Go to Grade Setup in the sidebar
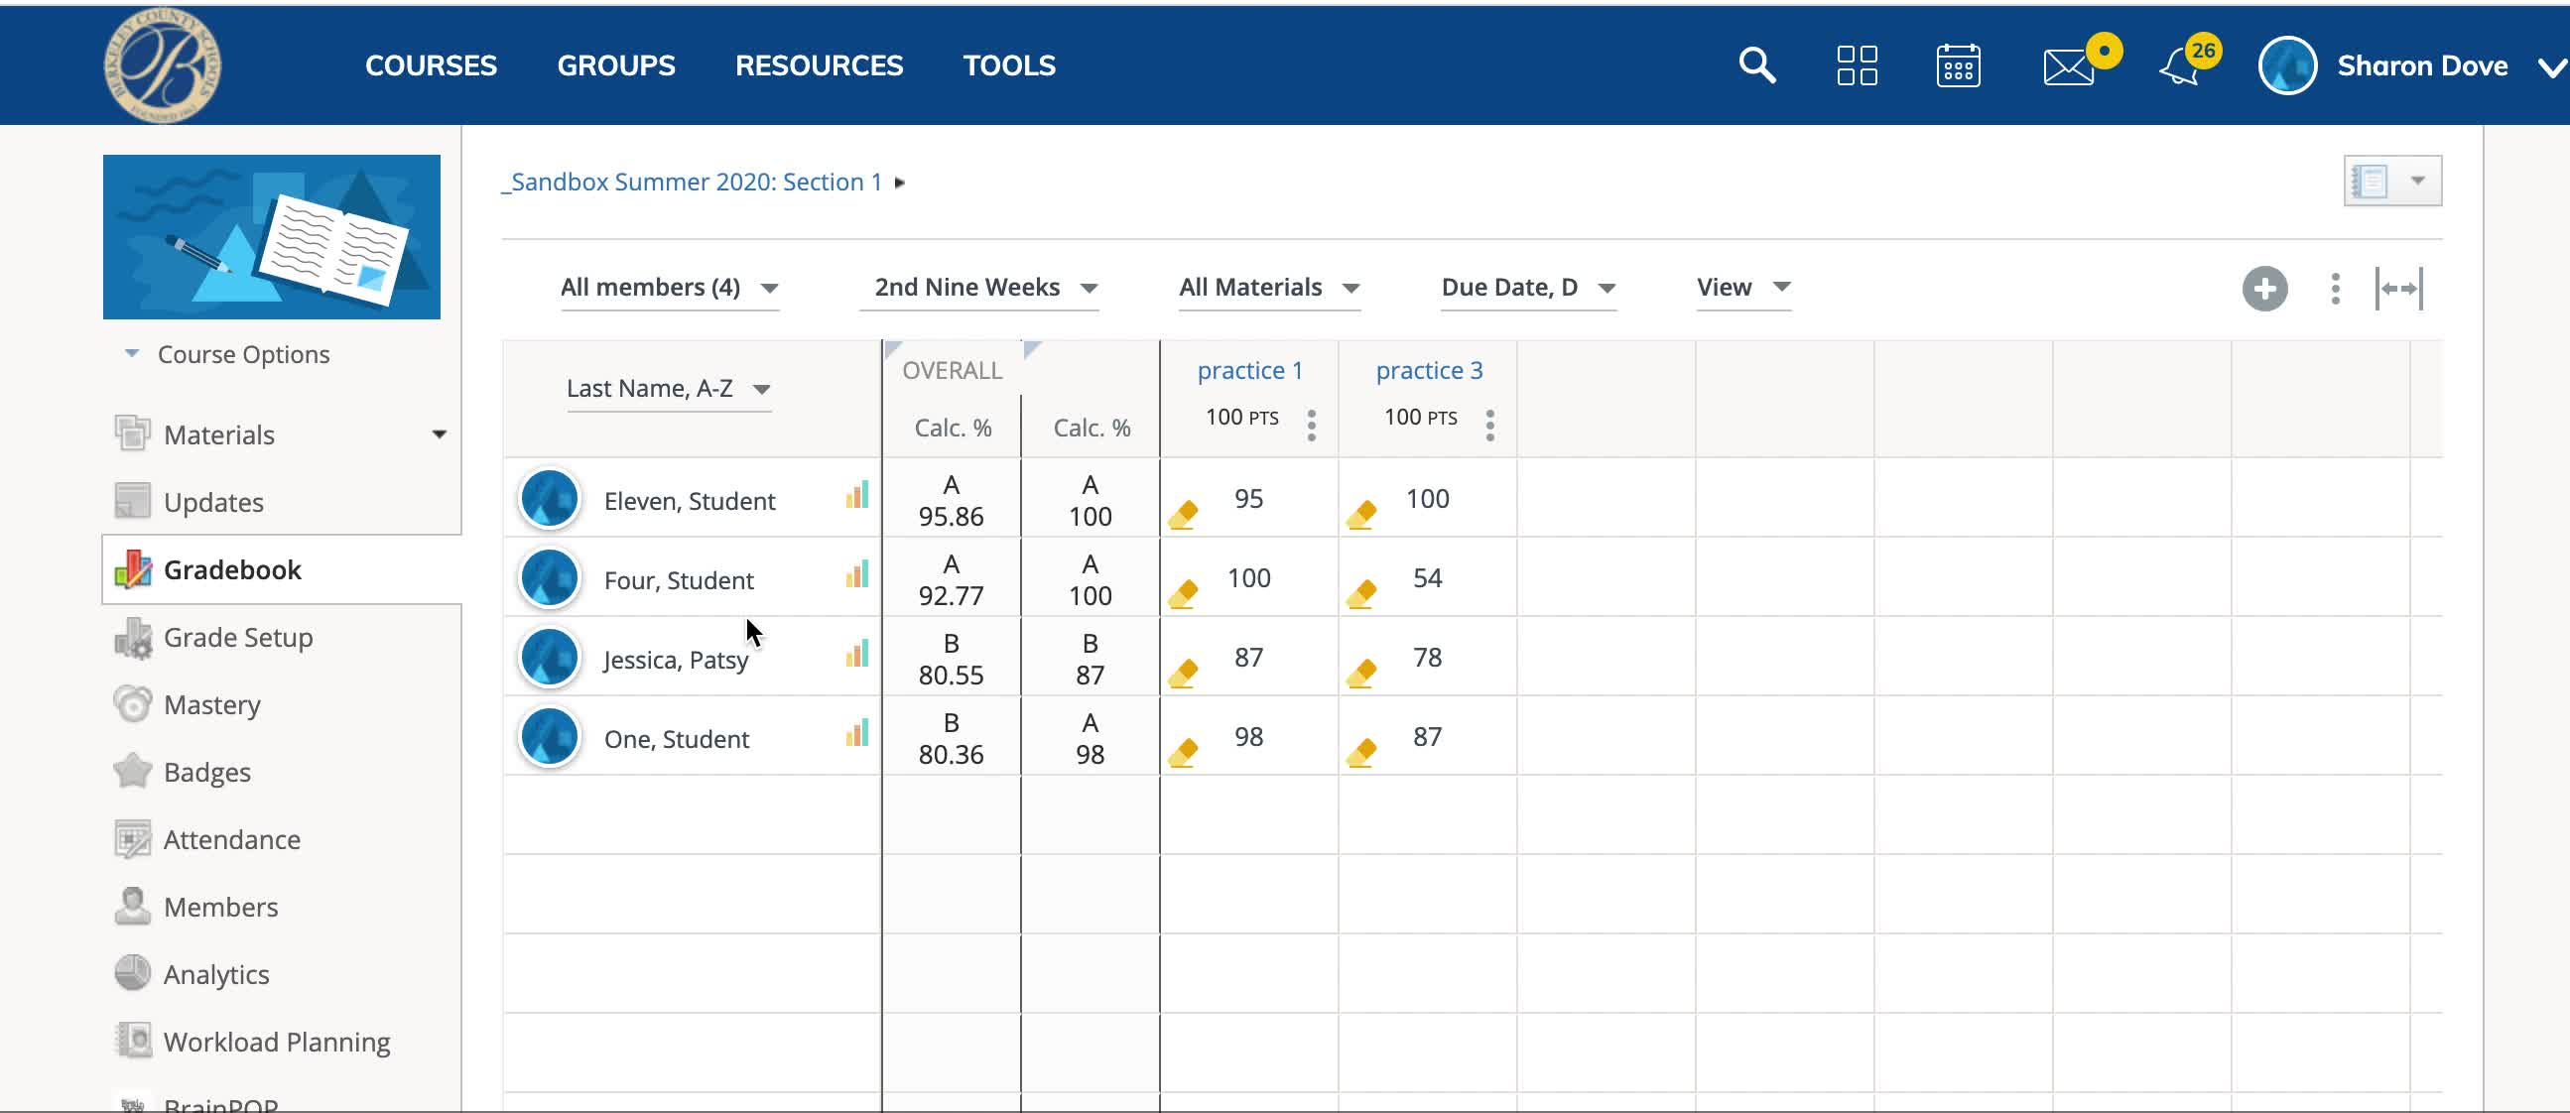 [x=237, y=637]
